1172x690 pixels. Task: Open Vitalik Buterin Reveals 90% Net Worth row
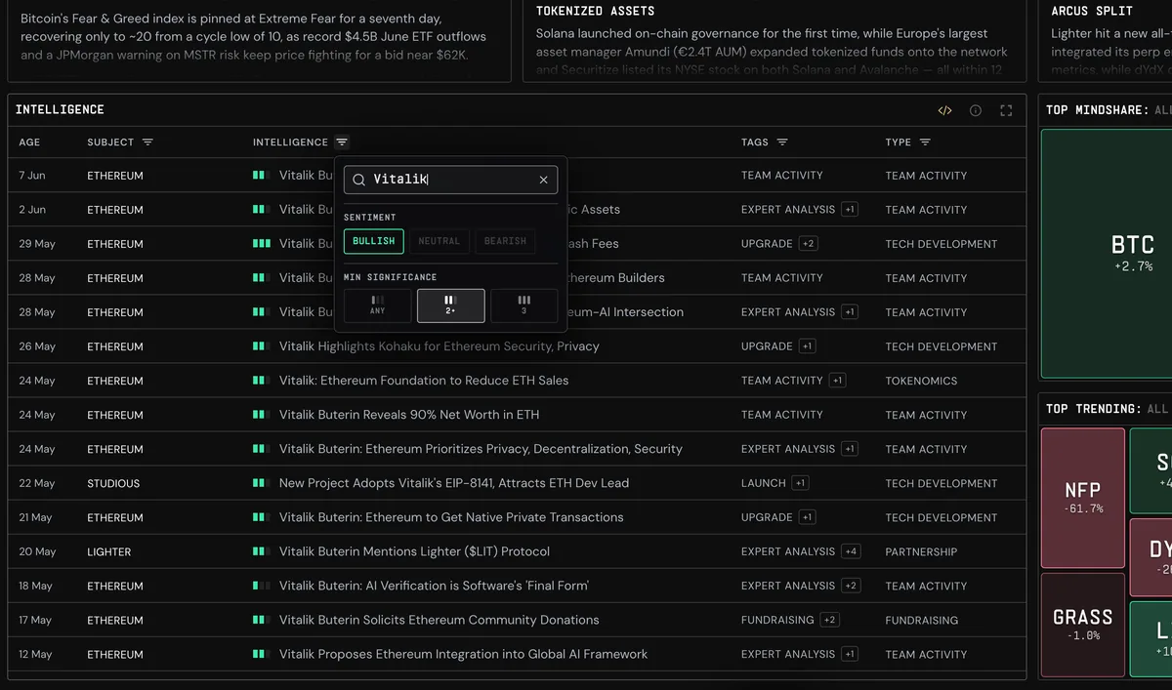coord(517,415)
